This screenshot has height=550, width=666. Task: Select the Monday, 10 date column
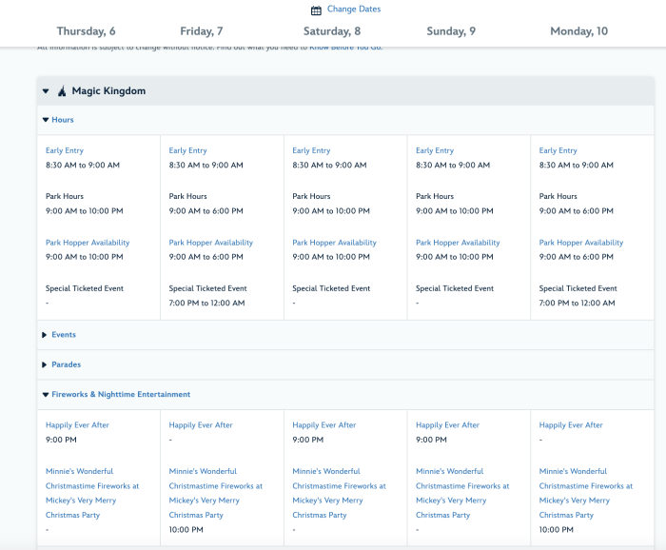tap(578, 31)
